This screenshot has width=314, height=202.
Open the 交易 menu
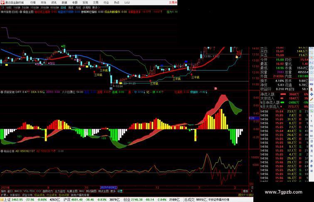click(x=96, y=2)
